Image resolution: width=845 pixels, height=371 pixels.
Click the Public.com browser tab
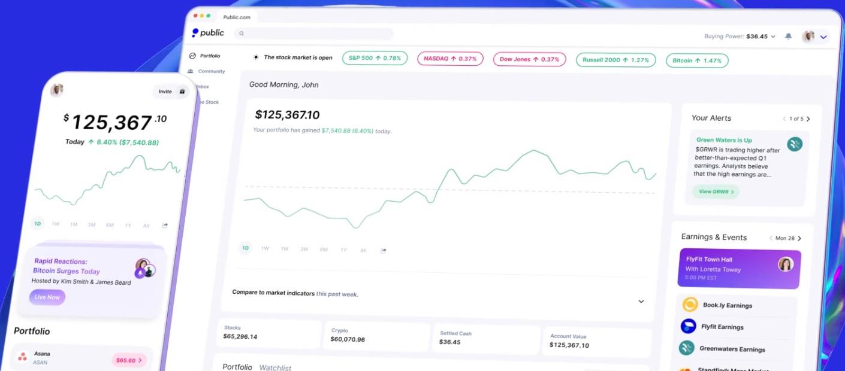click(x=237, y=17)
